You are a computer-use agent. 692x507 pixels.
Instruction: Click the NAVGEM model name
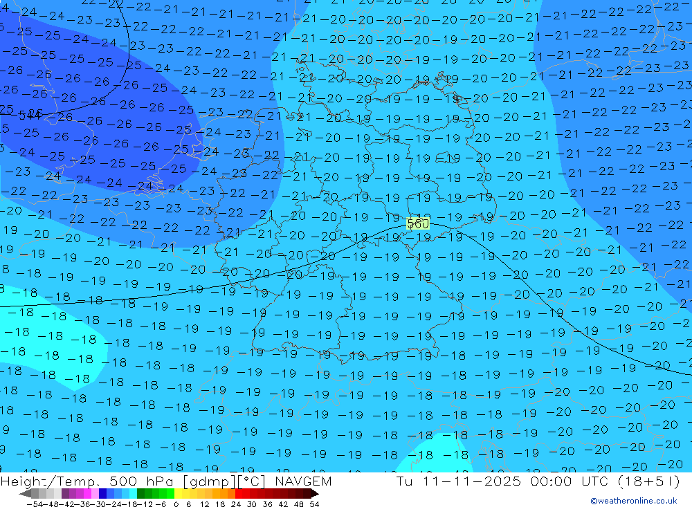coord(303,481)
